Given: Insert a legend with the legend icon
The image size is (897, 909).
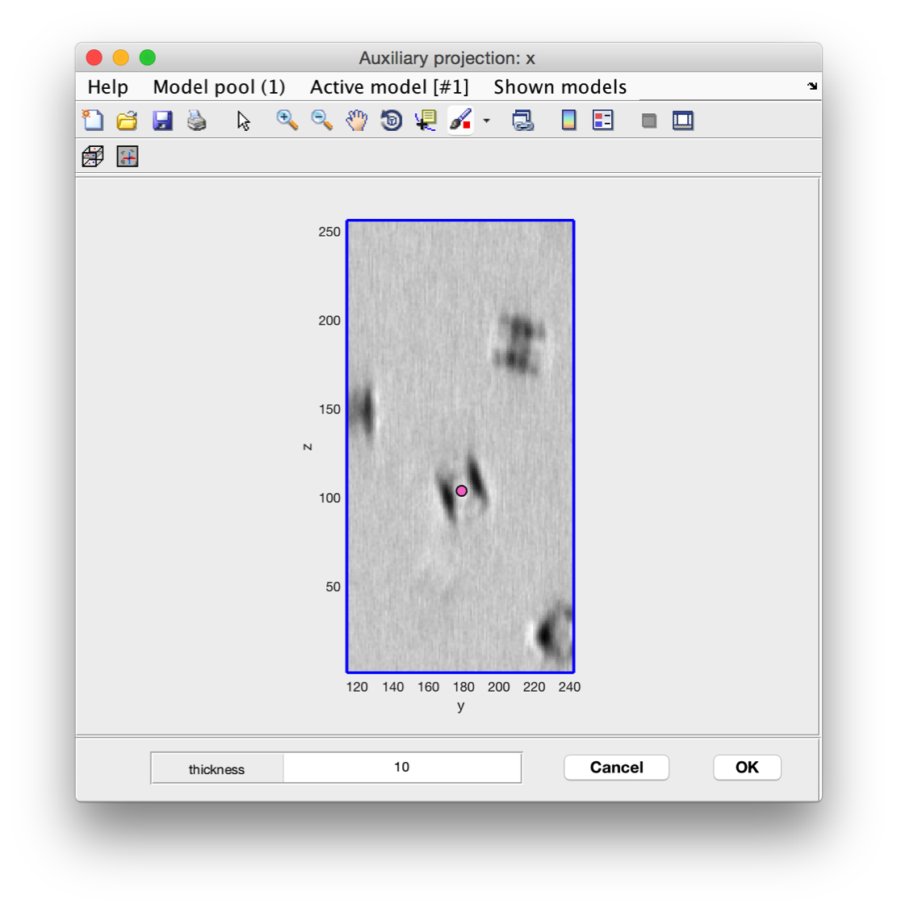Looking at the screenshot, I should (x=602, y=120).
